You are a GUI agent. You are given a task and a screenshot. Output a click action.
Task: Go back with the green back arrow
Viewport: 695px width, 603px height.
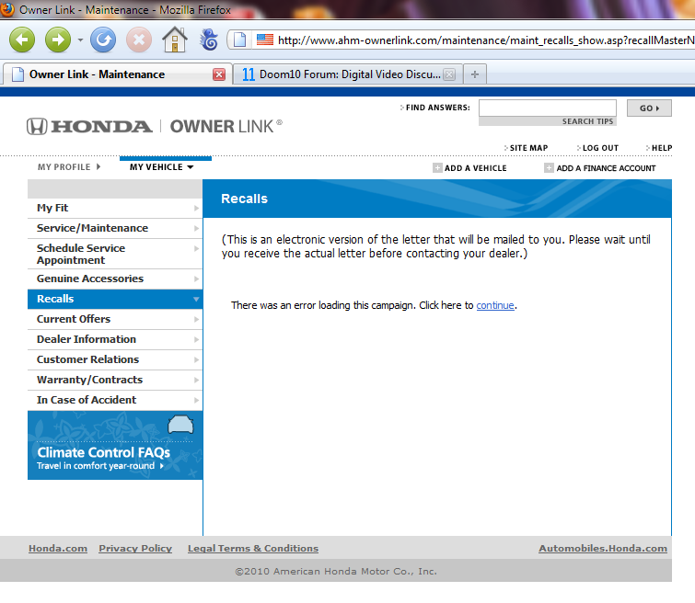point(22,40)
